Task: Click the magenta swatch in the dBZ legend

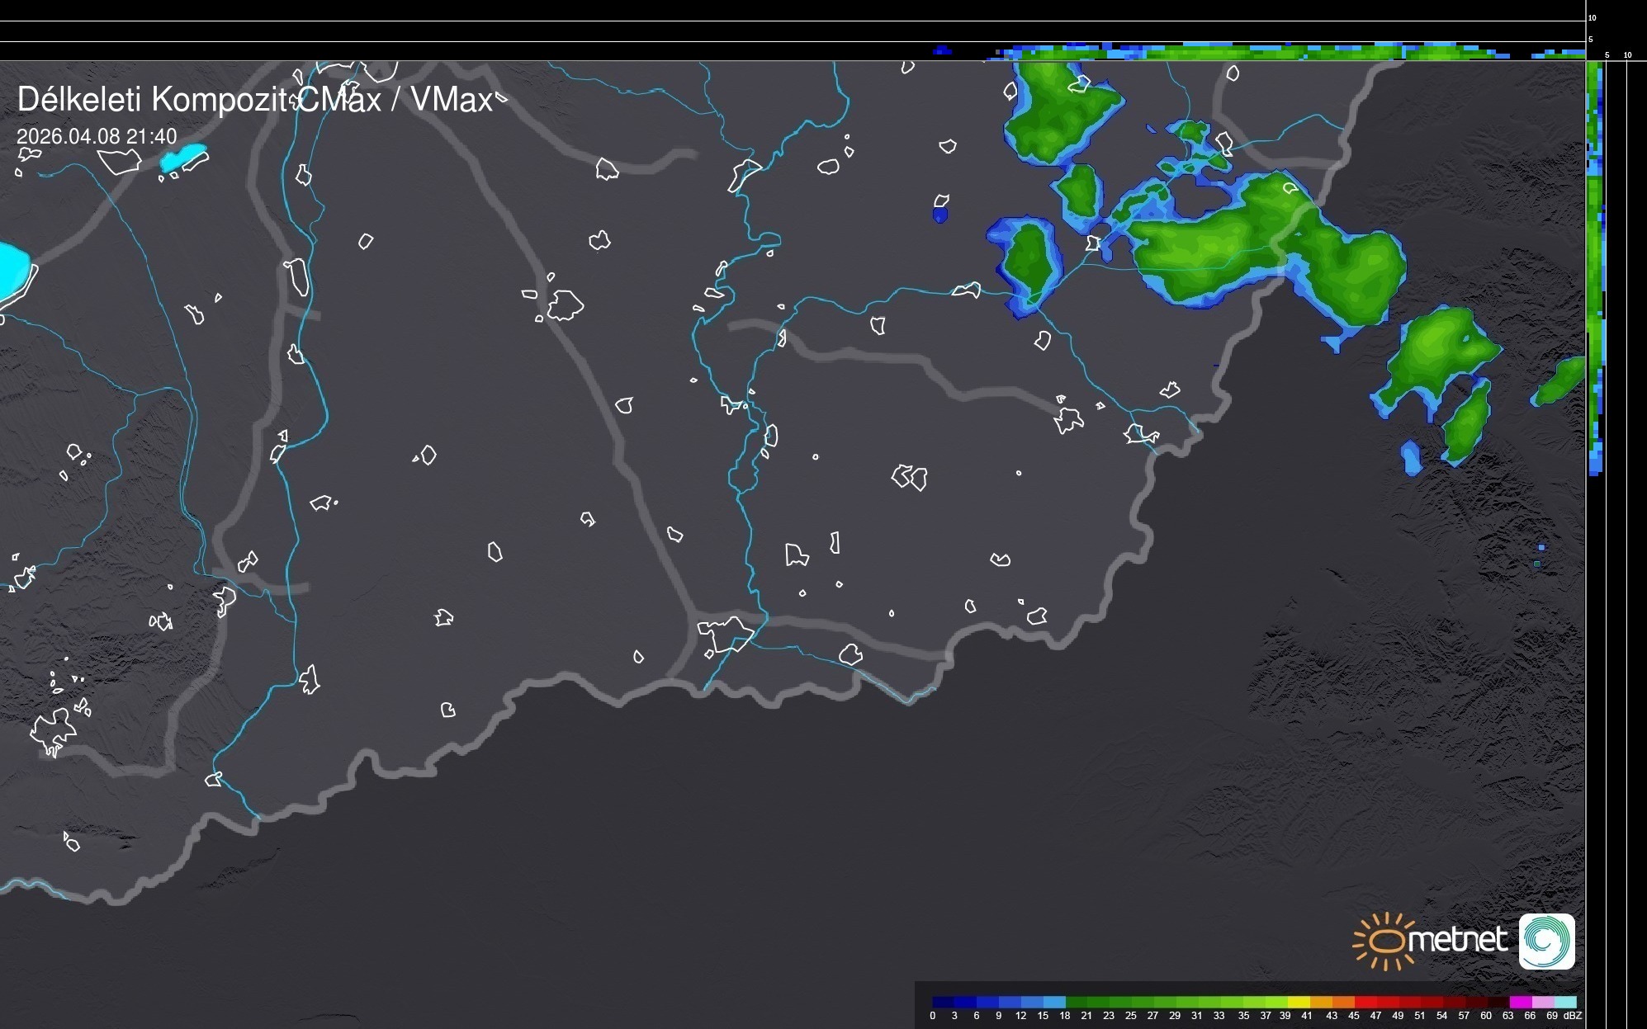Action: [x=1520, y=1002]
